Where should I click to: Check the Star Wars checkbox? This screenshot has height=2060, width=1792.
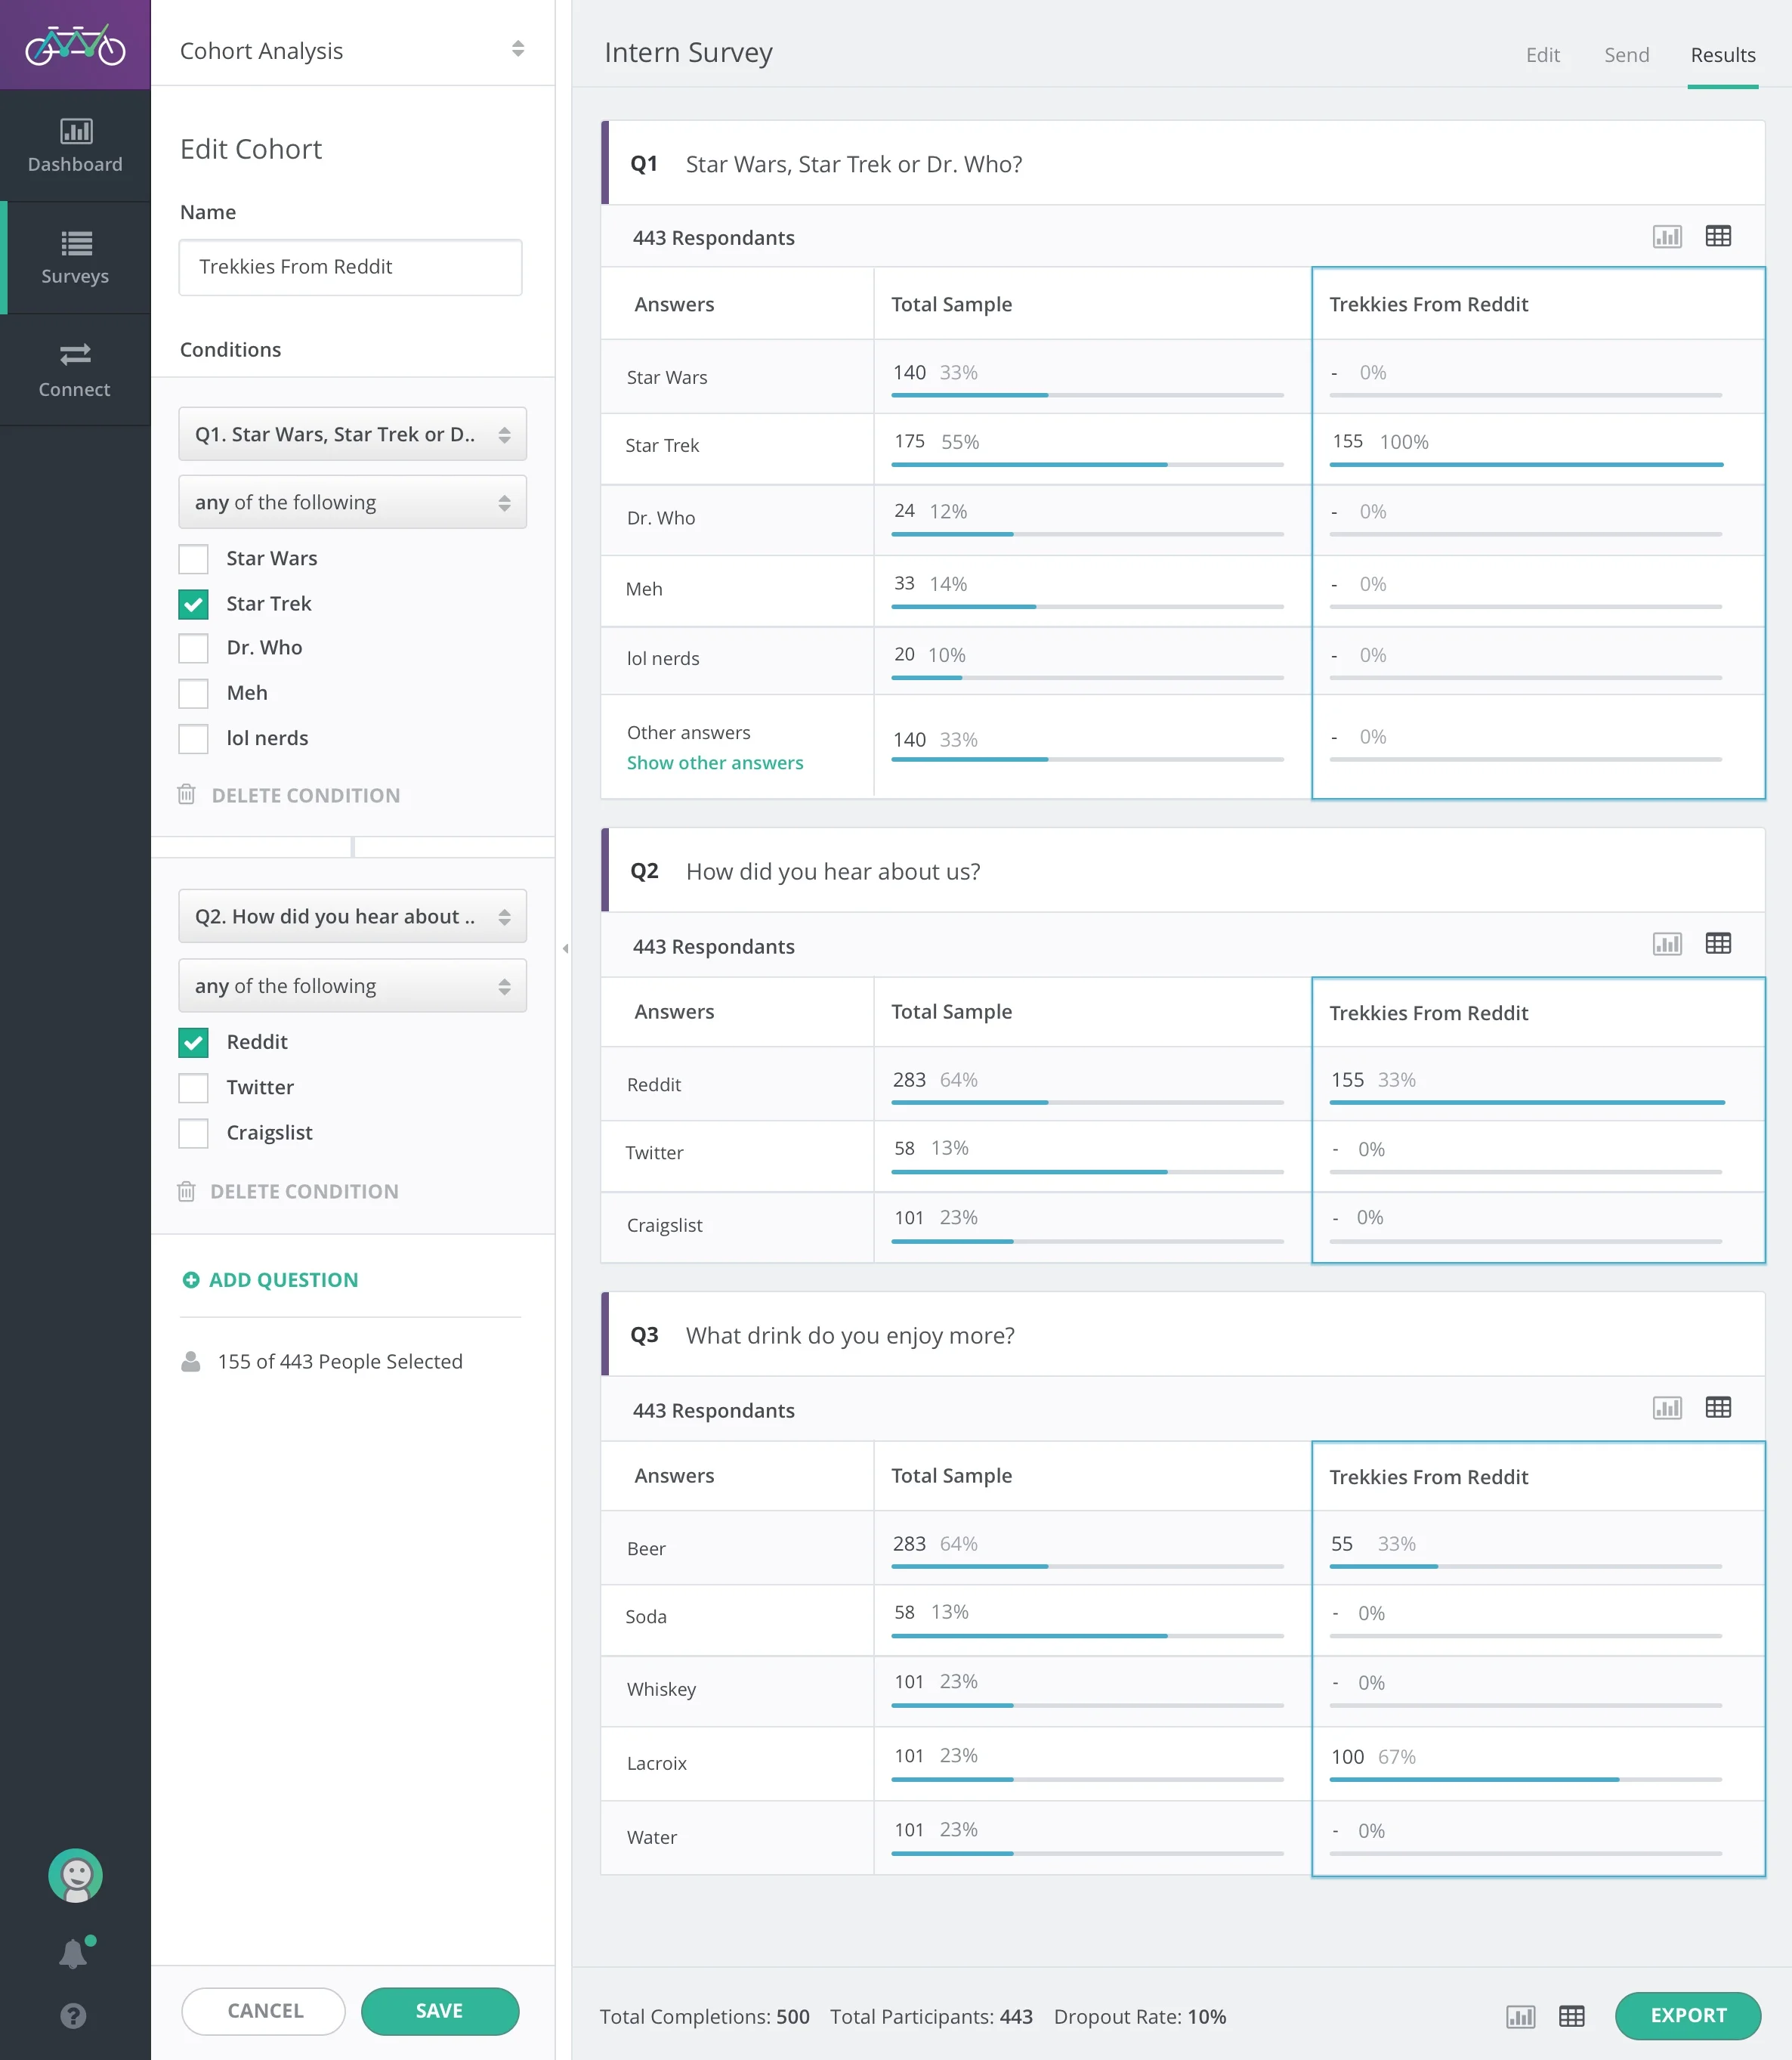193,559
